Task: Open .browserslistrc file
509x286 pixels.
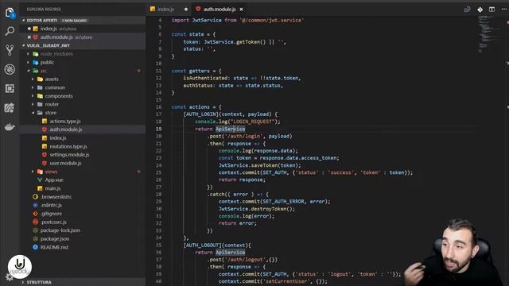Action: tap(56, 197)
